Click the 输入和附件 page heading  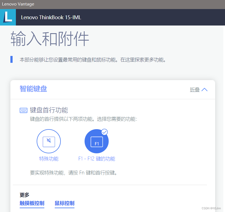pos(50,39)
